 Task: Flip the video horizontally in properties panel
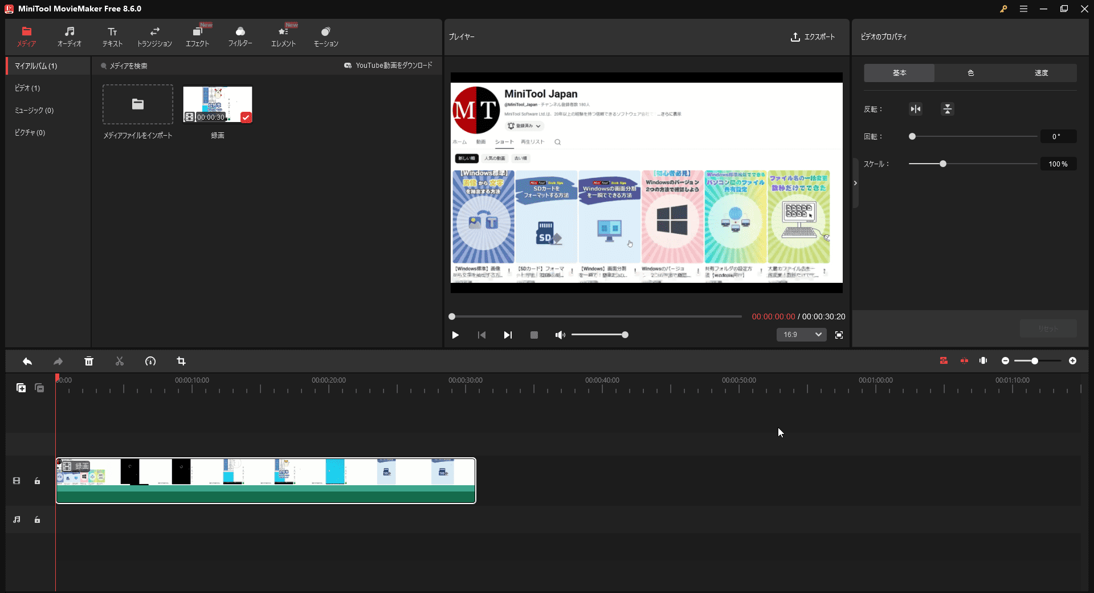[x=915, y=109]
